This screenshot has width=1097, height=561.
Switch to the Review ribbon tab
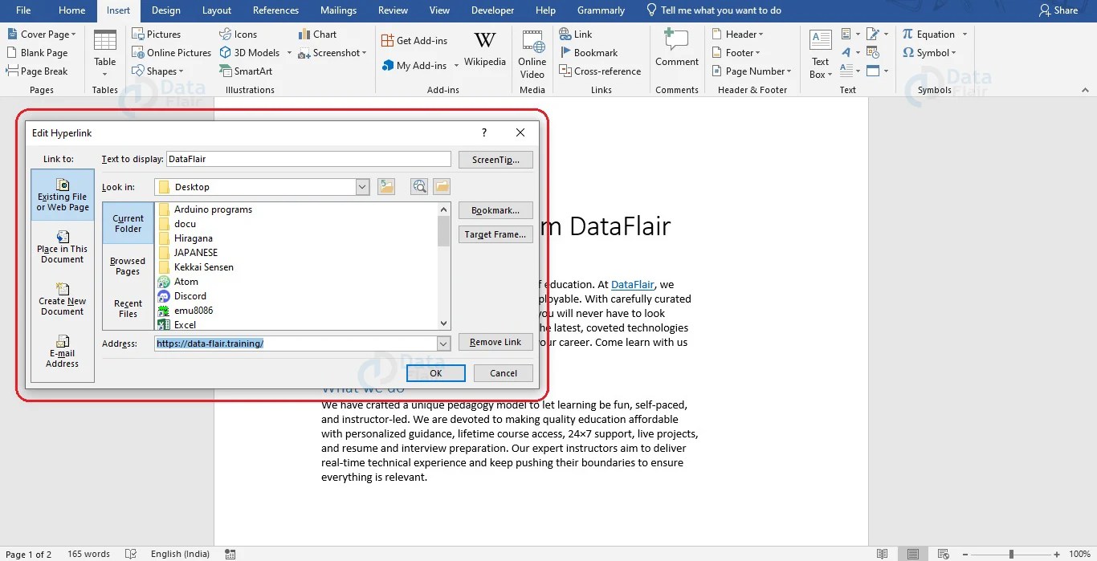393,10
